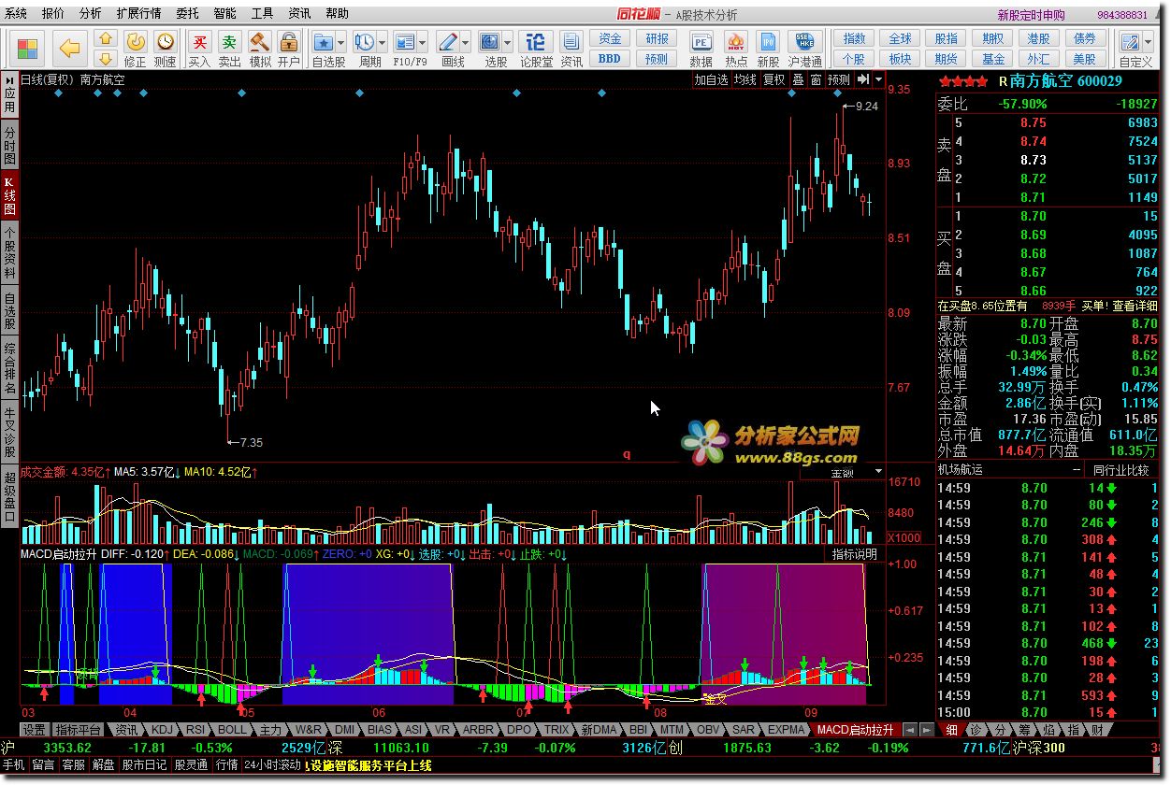Viewport: 1171px width, 785px height.
Task: Click the 24小时滚动 news ticker label
Action: pyautogui.click(x=273, y=764)
